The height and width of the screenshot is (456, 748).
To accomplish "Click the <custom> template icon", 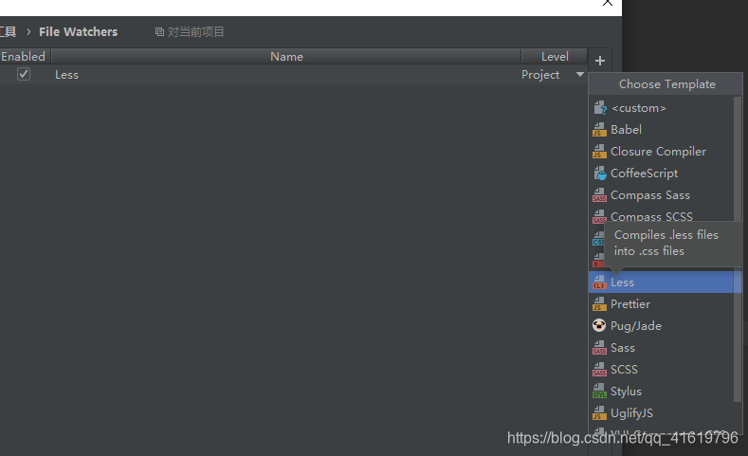I will pos(600,108).
